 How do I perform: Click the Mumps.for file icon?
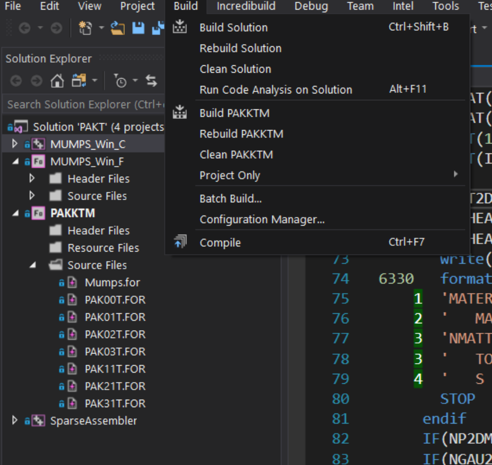click(72, 283)
